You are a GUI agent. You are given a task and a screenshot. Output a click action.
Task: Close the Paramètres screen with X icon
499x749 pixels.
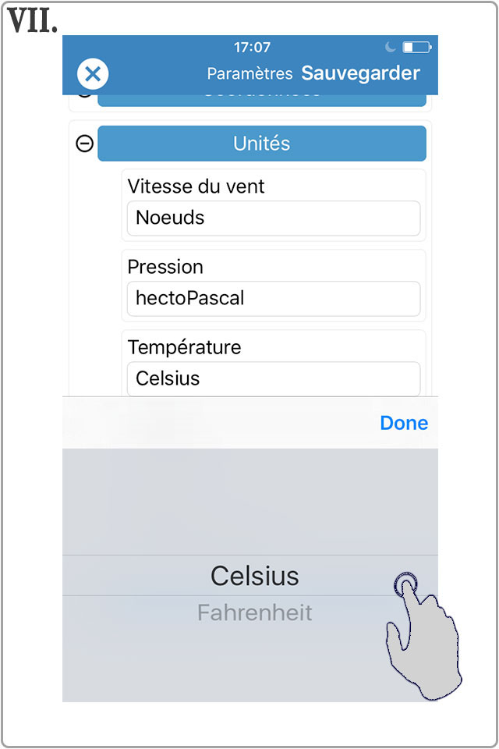tap(93, 74)
